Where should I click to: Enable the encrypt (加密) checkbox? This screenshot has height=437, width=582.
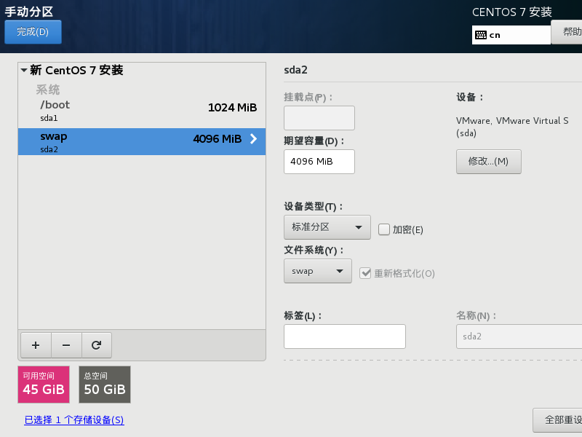click(x=384, y=229)
